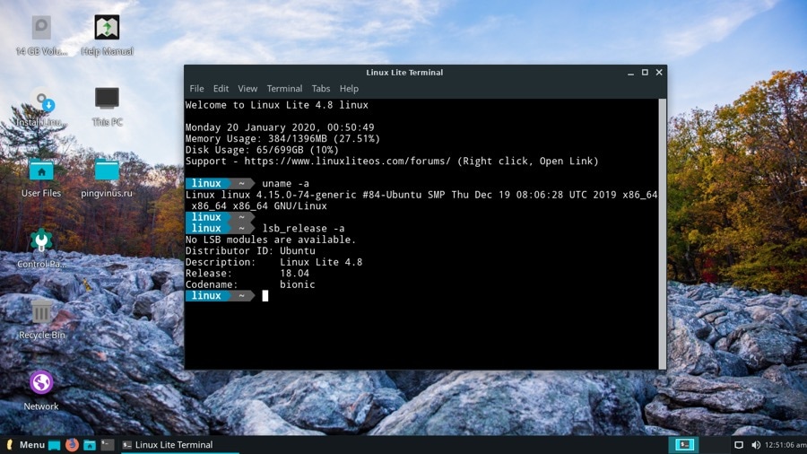This screenshot has height=454, width=807.
Task: Minimize the Linux Lite Terminal window
Action: [x=630, y=73]
